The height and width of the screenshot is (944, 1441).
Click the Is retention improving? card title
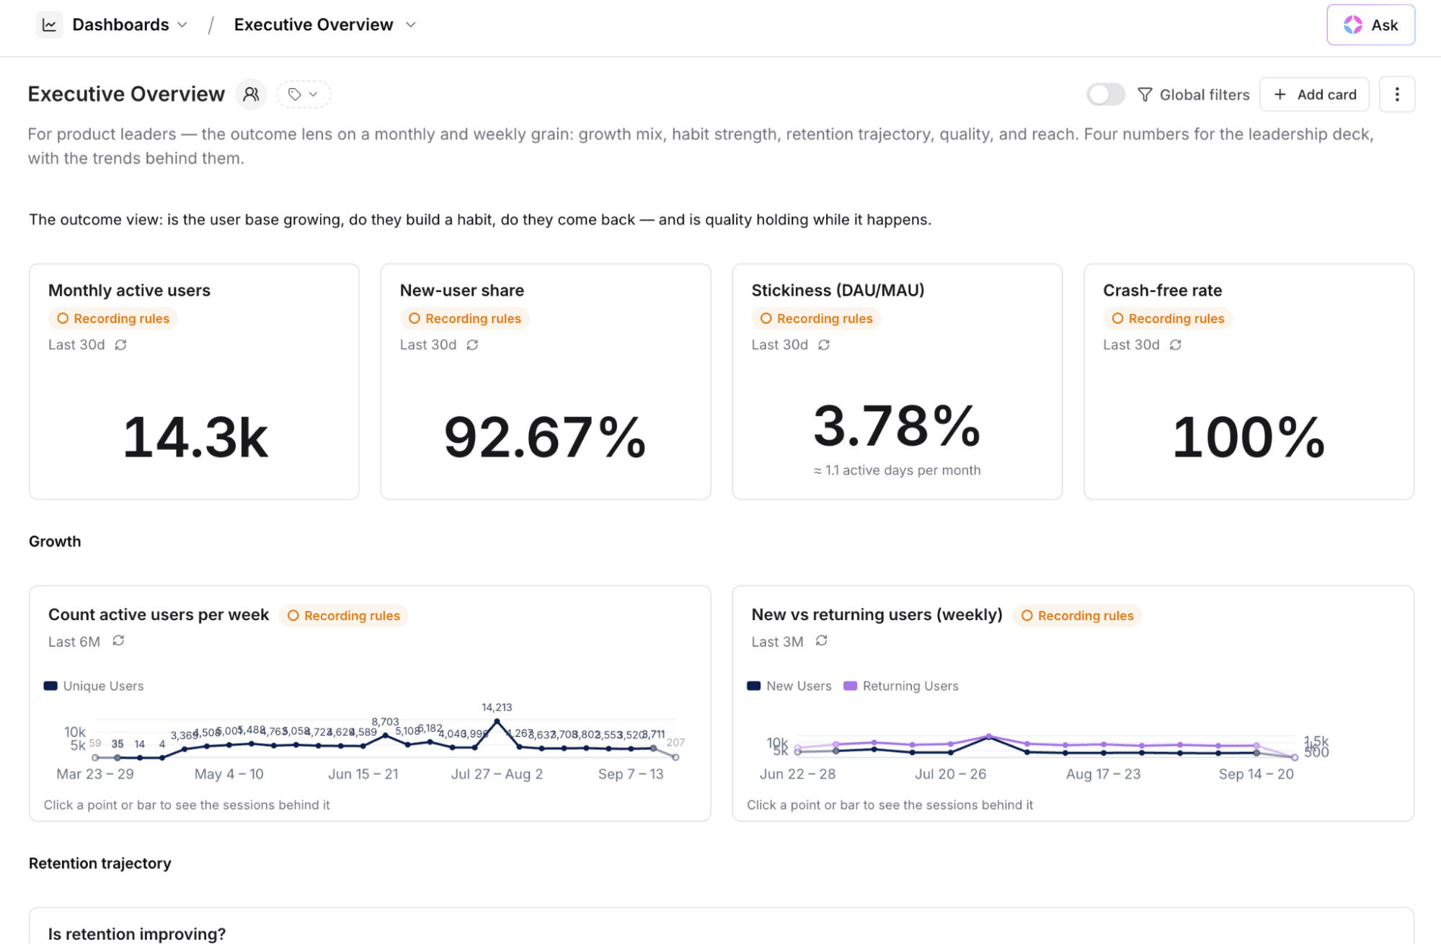pos(137,934)
